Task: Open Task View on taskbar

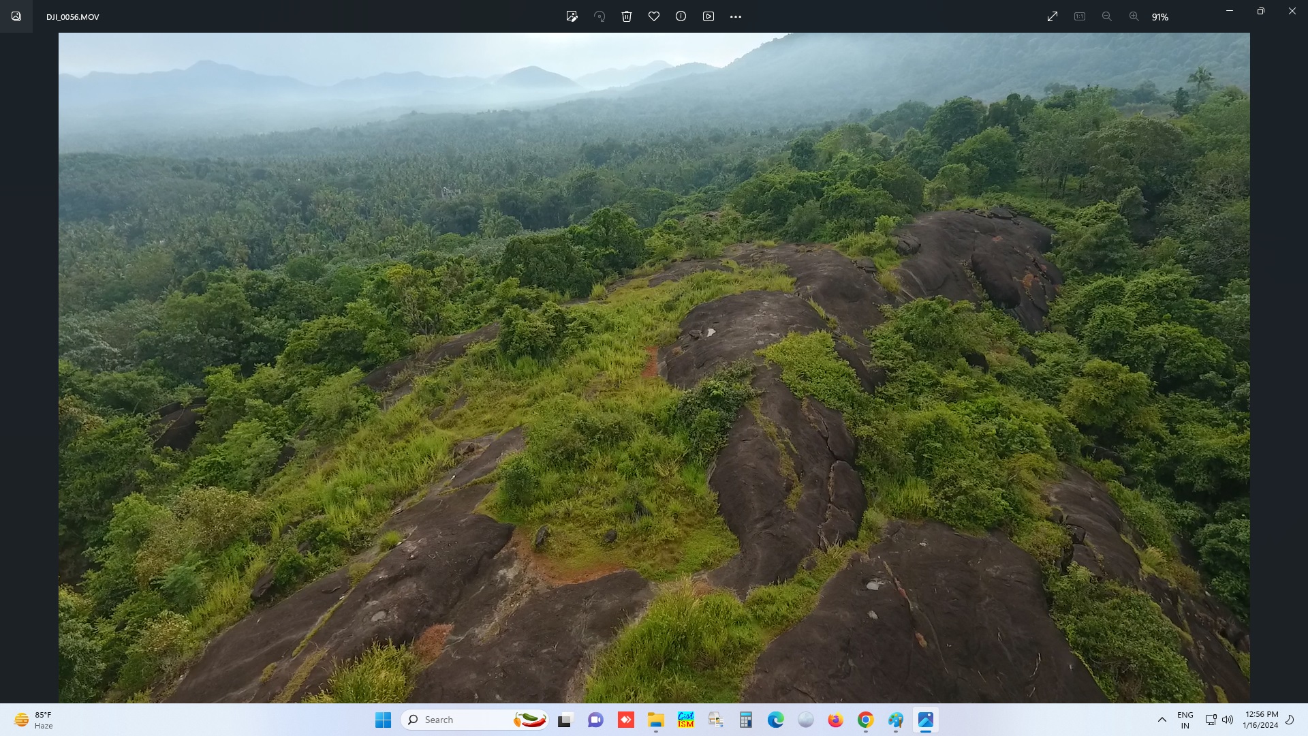Action: pos(565,720)
